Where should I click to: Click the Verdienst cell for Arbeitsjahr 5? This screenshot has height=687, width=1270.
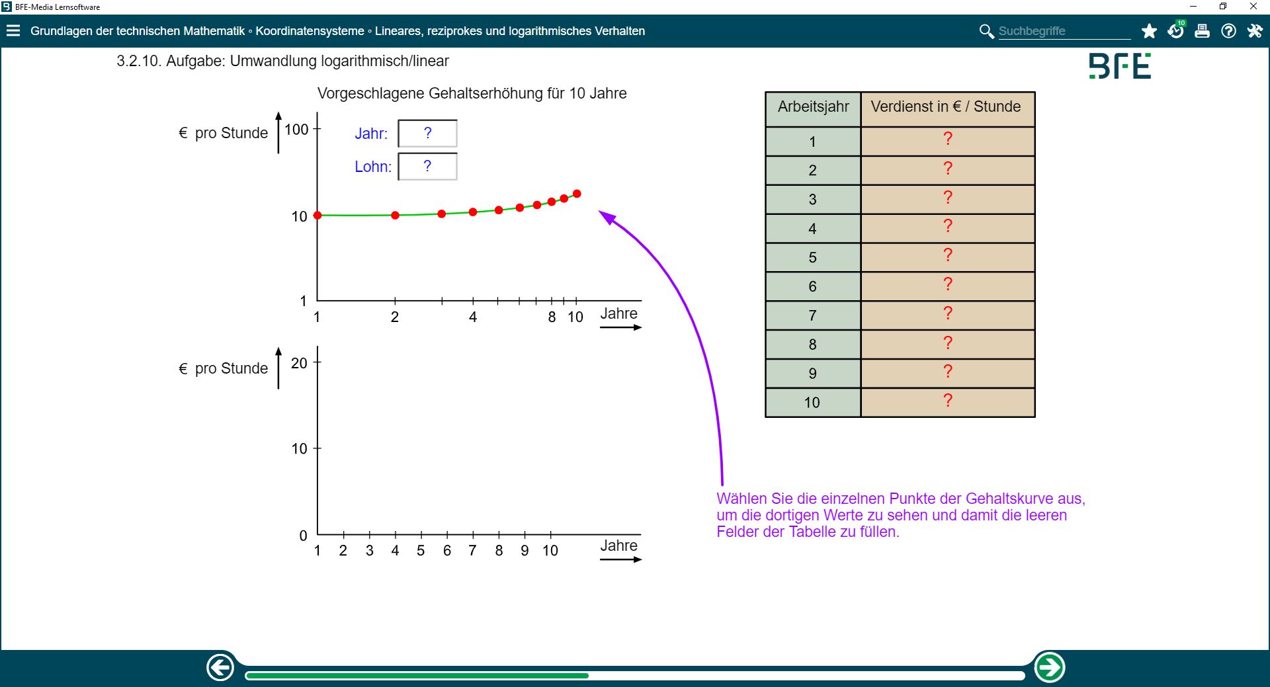pos(947,257)
